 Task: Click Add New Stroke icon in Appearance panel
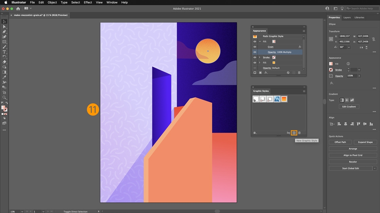[255, 73]
